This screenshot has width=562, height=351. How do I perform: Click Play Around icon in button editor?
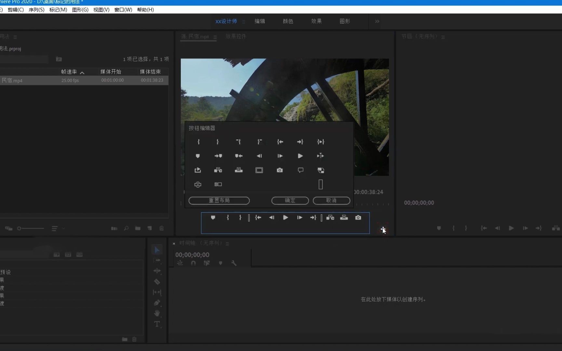coord(320,156)
